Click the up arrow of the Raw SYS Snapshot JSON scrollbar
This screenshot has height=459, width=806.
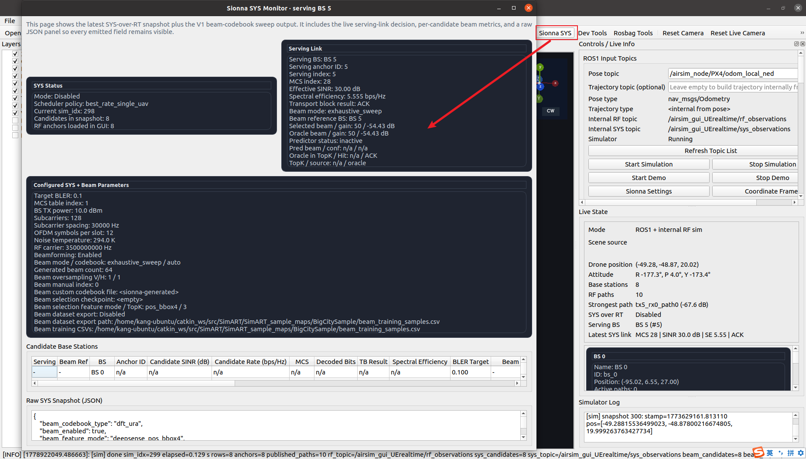[523, 413]
